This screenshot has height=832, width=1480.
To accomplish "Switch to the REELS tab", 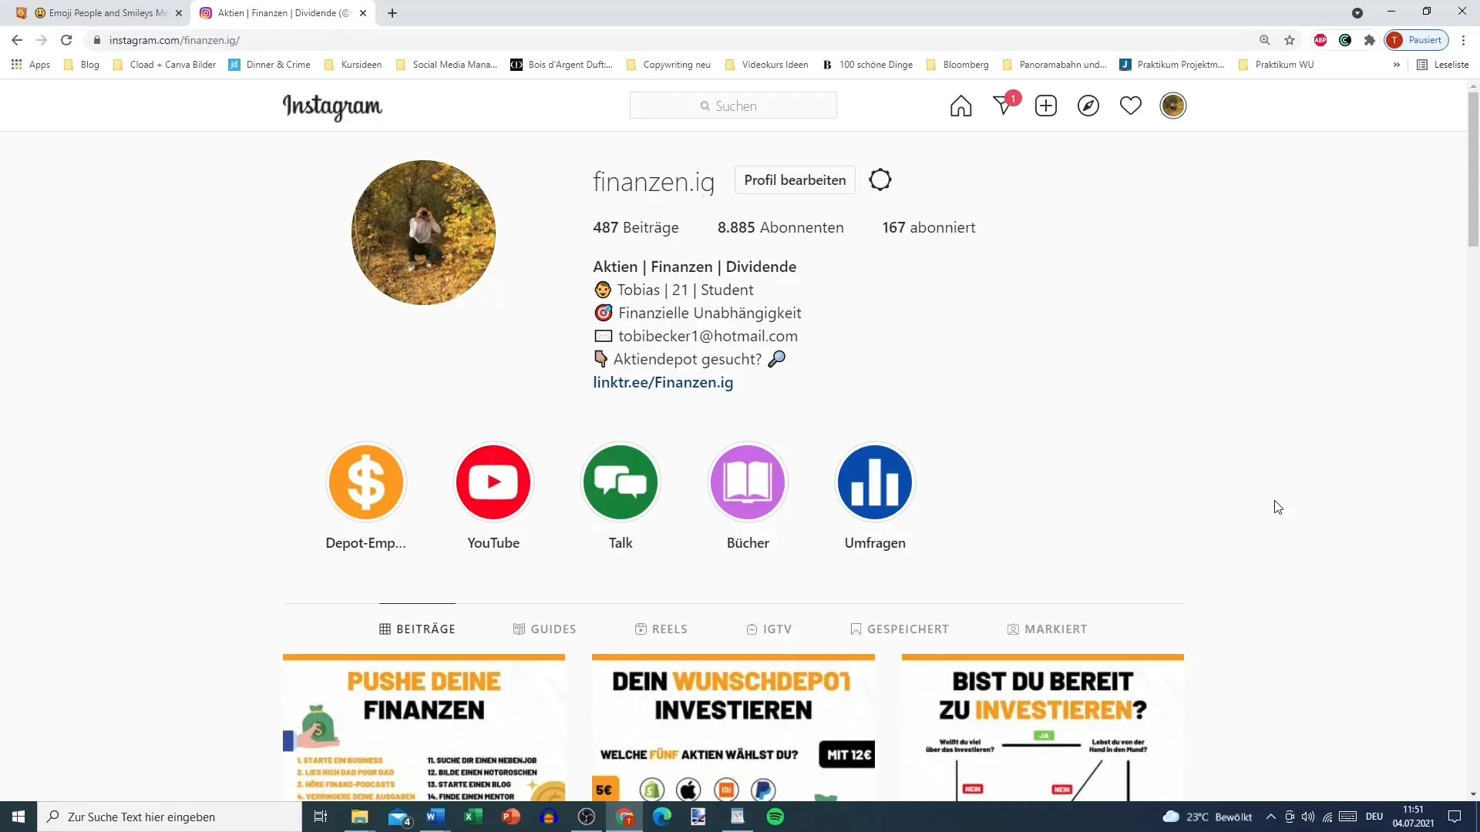I will click(x=661, y=629).
